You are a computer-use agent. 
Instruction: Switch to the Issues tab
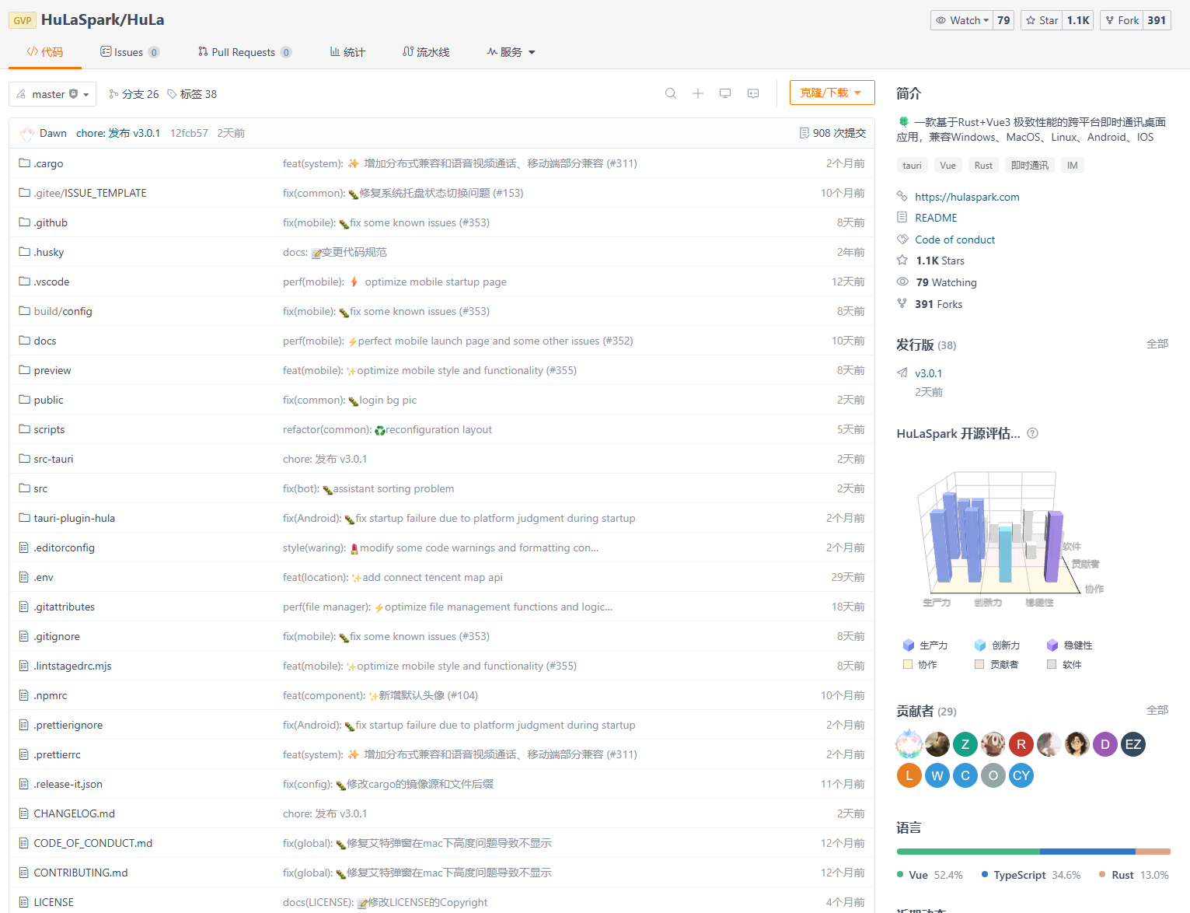click(130, 52)
